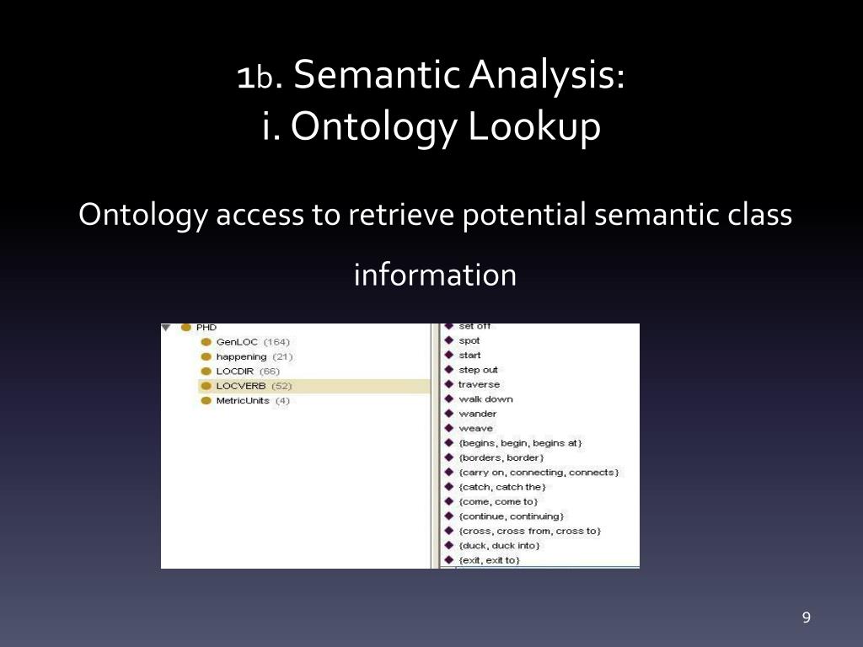Click diamond icon beside '{begins, begin, begins at}'
863x647 pixels.
pyautogui.click(x=449, y=443)
